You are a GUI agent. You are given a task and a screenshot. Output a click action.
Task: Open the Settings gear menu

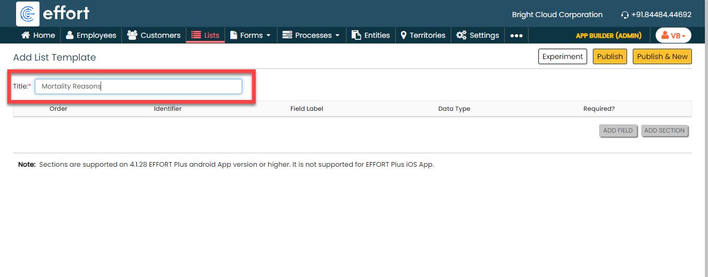tap(477, 35)
